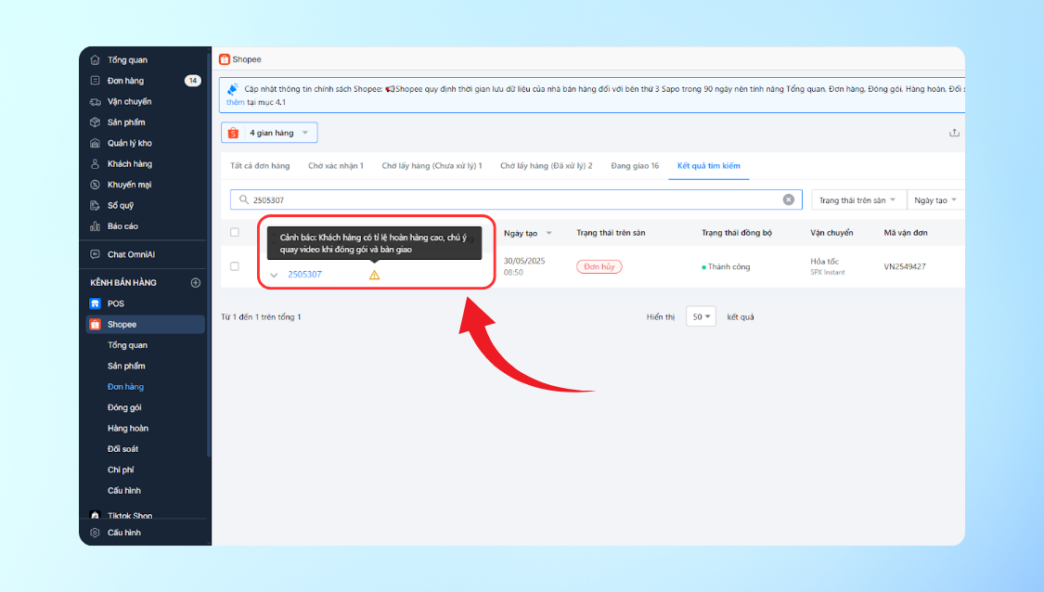Open Shopee Đơn hàng submenu item
Screen dimensions: 1044x592
(x=125, y=387)
